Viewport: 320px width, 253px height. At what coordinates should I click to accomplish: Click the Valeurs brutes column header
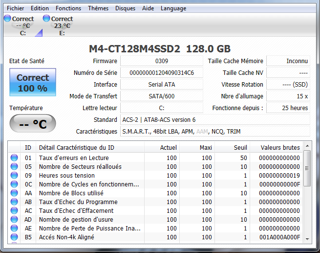tap(280, 147)
